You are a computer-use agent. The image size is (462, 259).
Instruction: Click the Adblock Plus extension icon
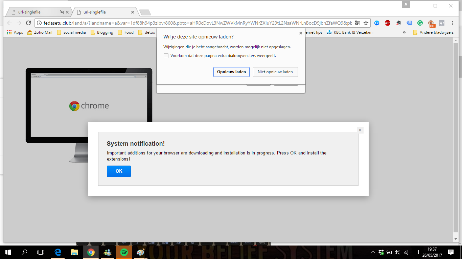[x=387, y=23]
